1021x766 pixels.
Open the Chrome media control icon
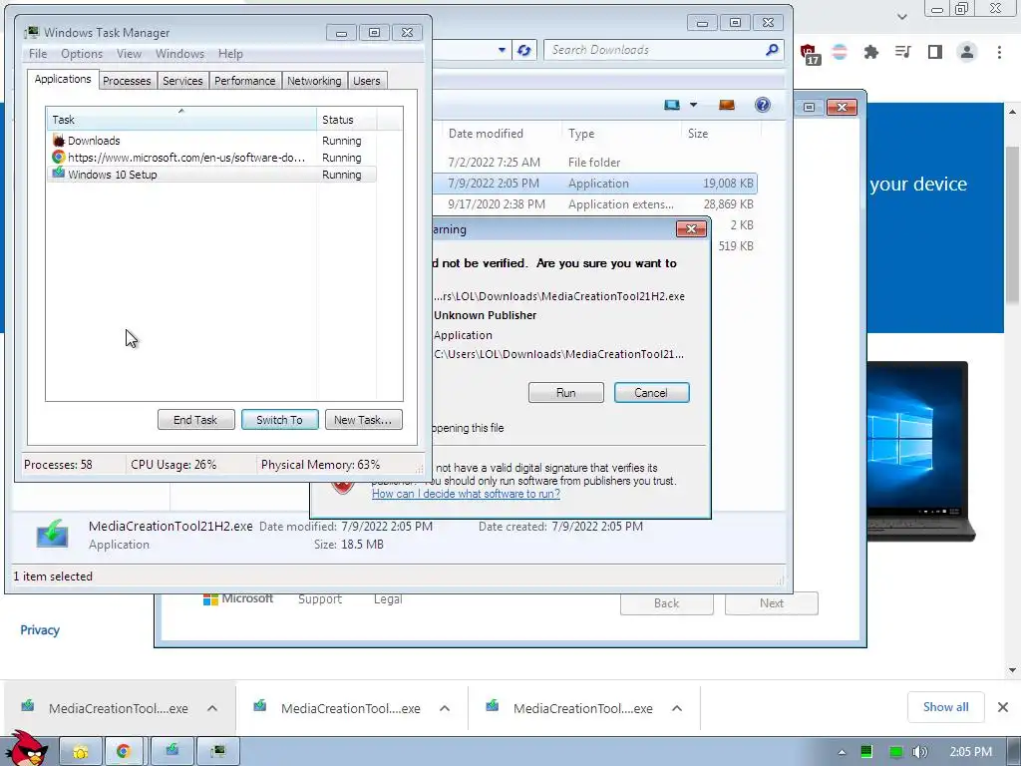click(x=902, y=52)
